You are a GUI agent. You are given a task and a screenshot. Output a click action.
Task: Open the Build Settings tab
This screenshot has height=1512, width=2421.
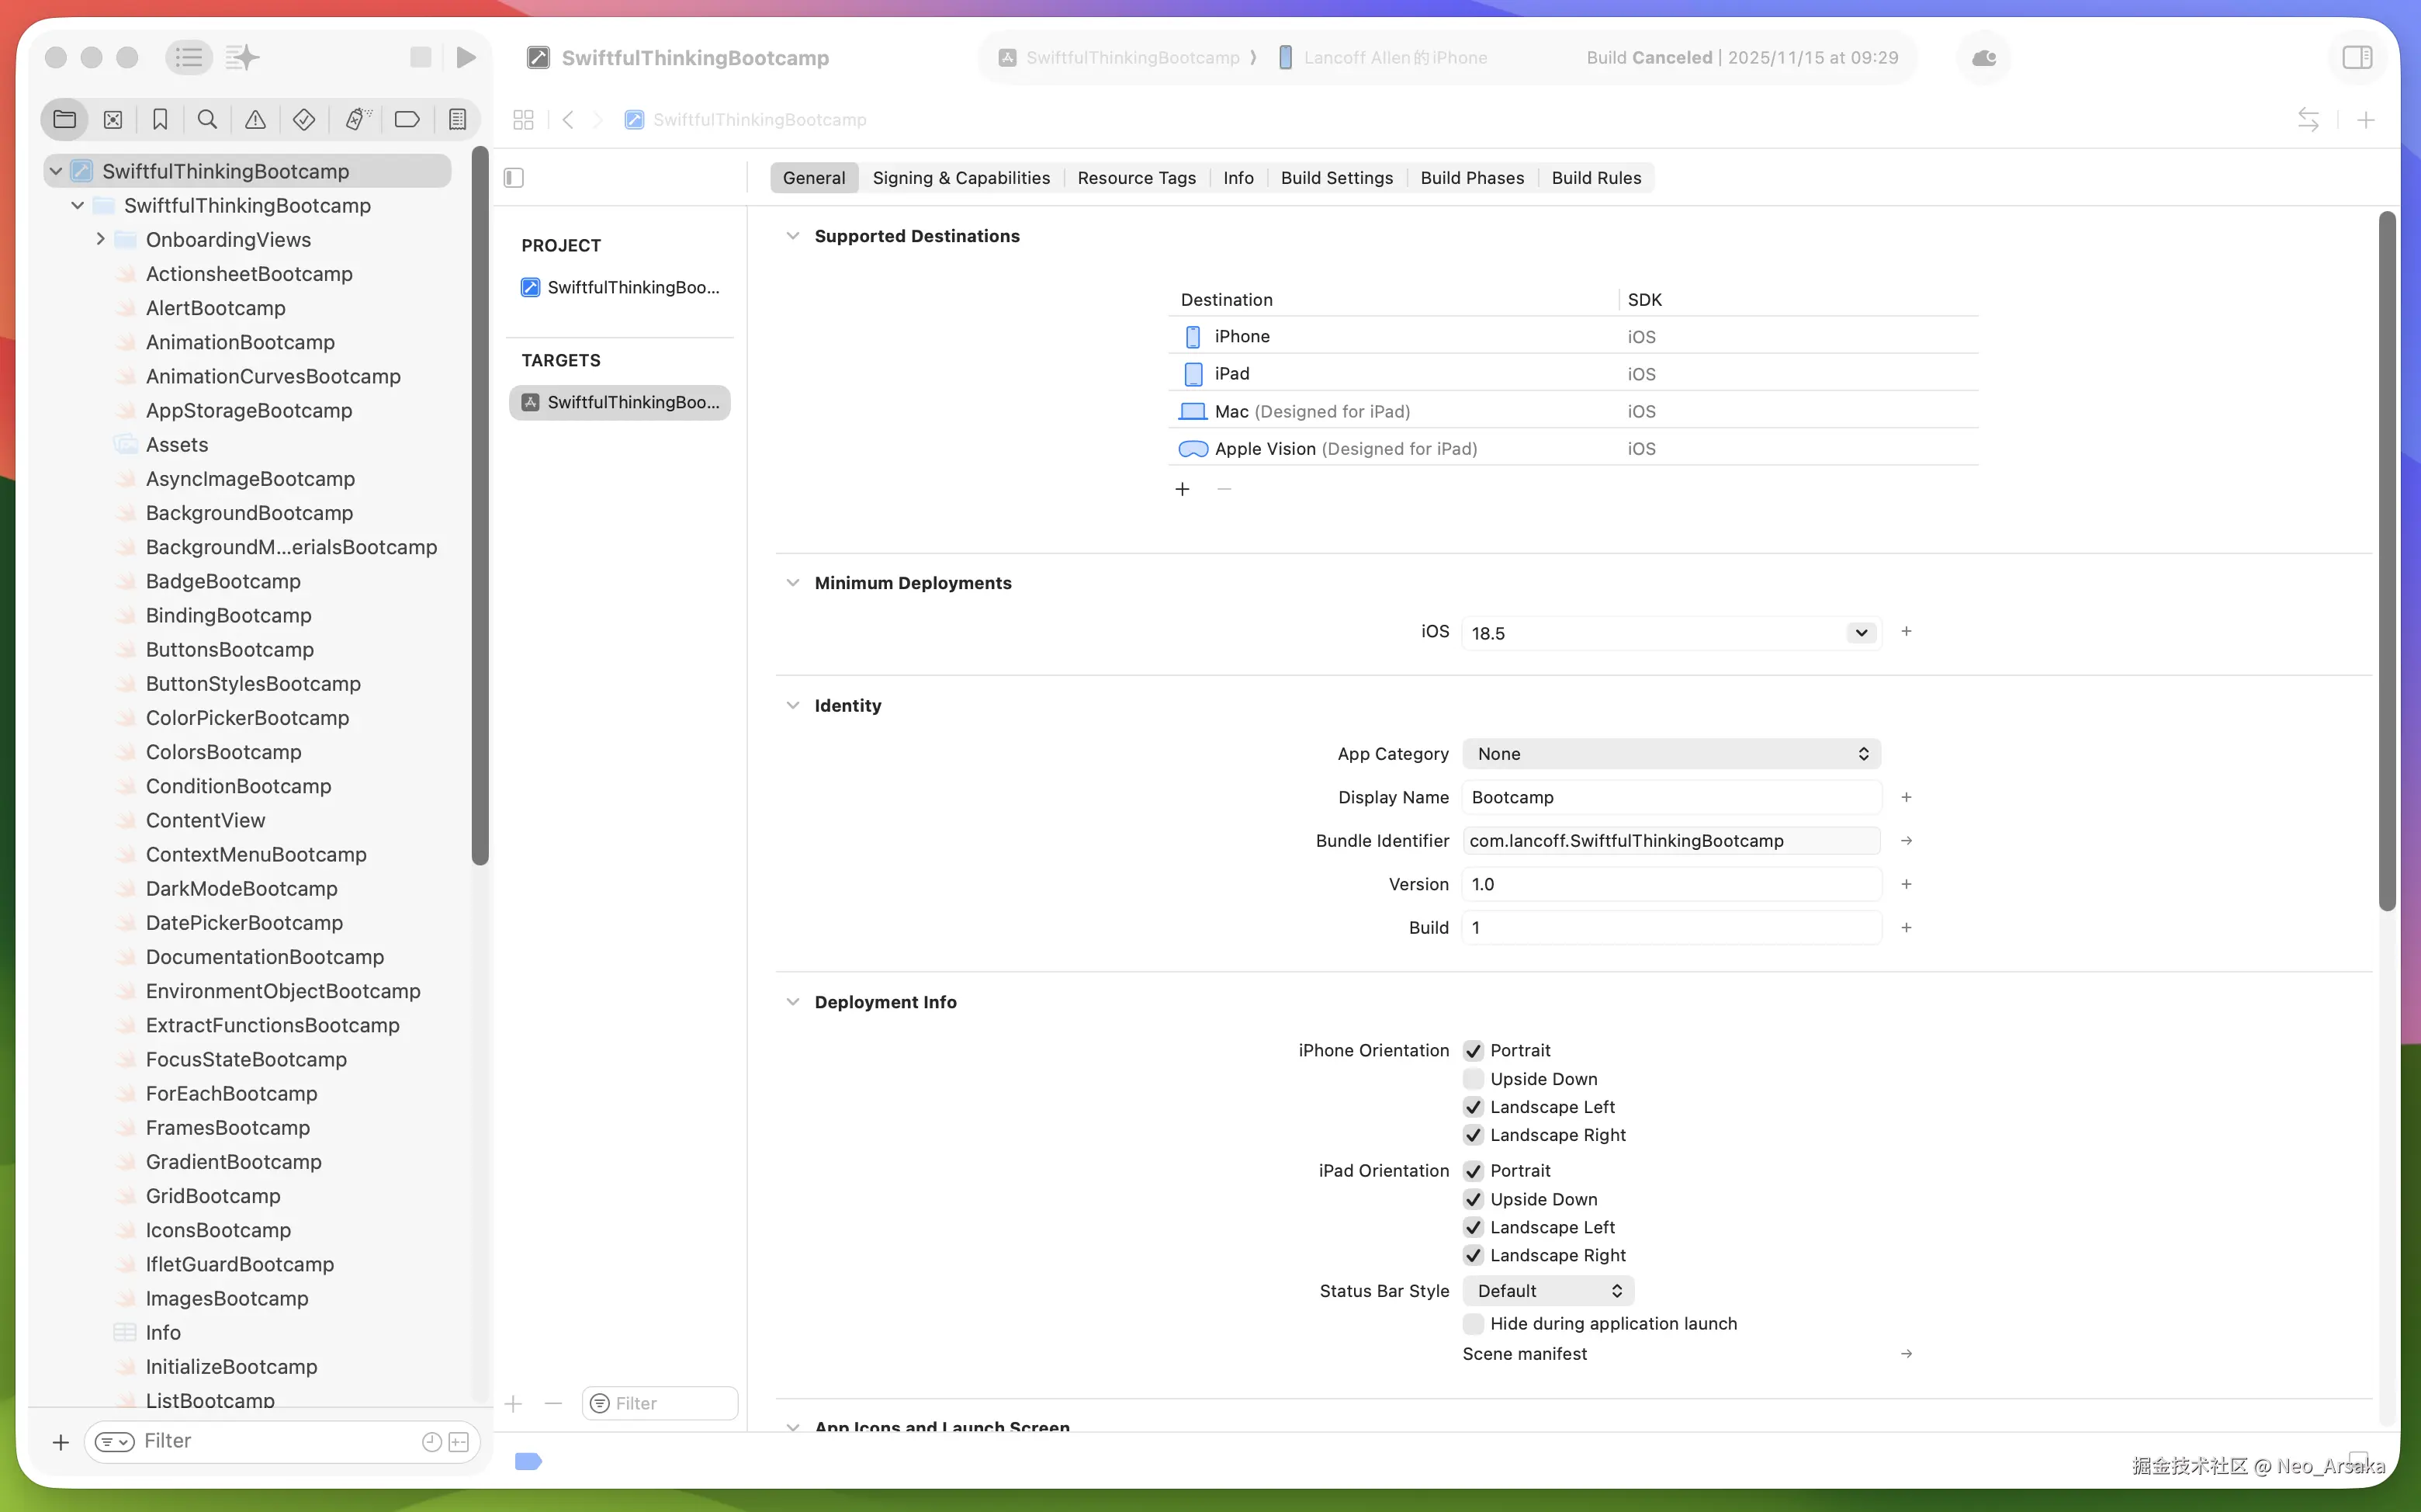tap(1336, 178)
